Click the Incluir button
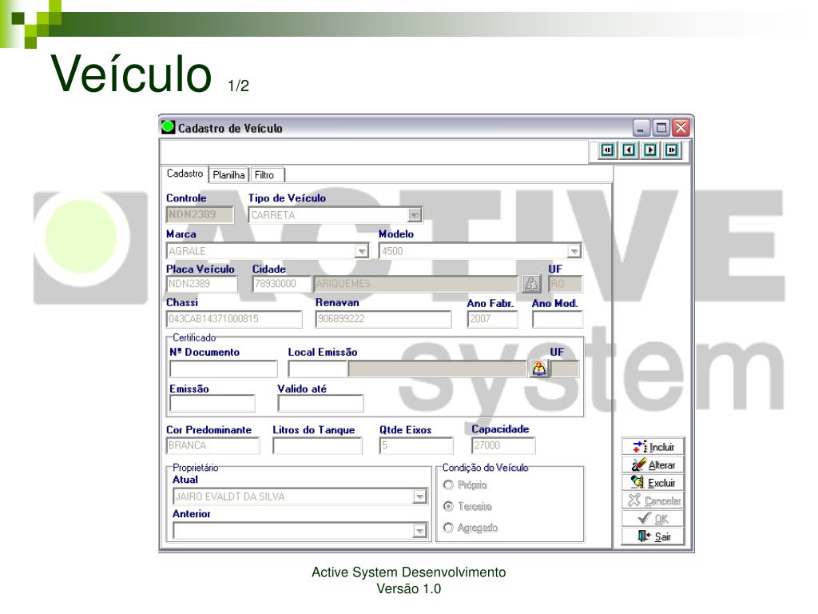Image resolution: width=818 pixels, height=614 pixels. (x=653, y=447)
